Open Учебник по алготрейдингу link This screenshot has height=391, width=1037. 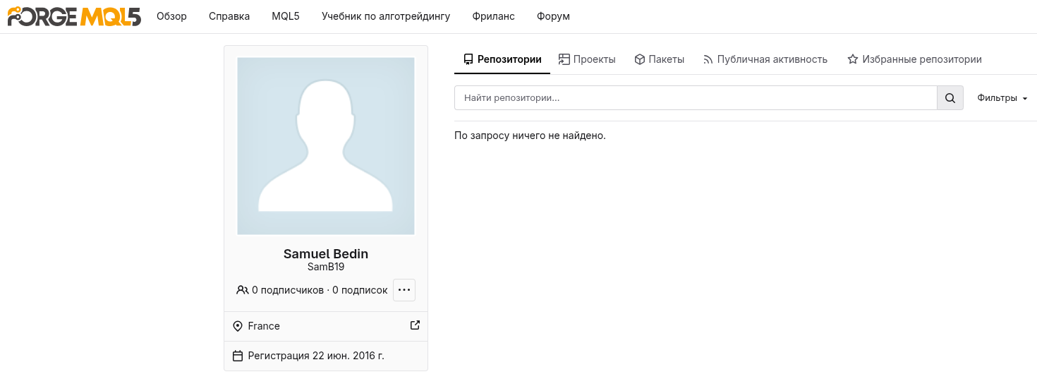[x=386, y=16]
